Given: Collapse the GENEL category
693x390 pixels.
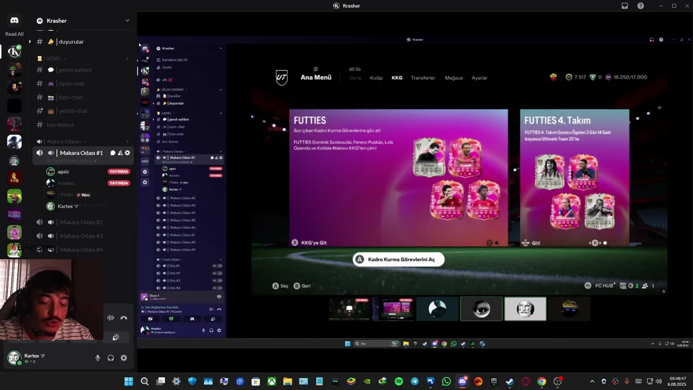Looking at the screenshot, I should (x=56, y=58).
